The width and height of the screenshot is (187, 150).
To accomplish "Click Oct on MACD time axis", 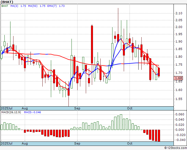I will coord(130,143).
